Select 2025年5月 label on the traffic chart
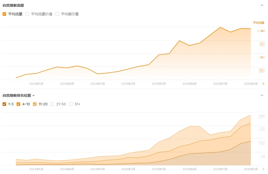This screenshot has width=268, height=174. (x=159, y=84)
